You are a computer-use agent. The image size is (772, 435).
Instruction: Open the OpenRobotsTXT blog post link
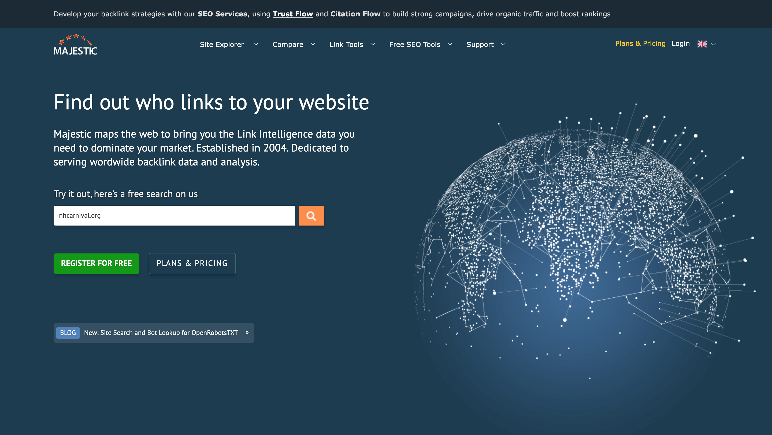(161, 333)
